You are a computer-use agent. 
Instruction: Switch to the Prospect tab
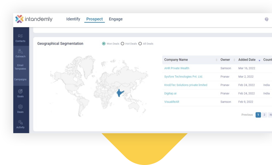pyautogui.click(x=95, y=19)
